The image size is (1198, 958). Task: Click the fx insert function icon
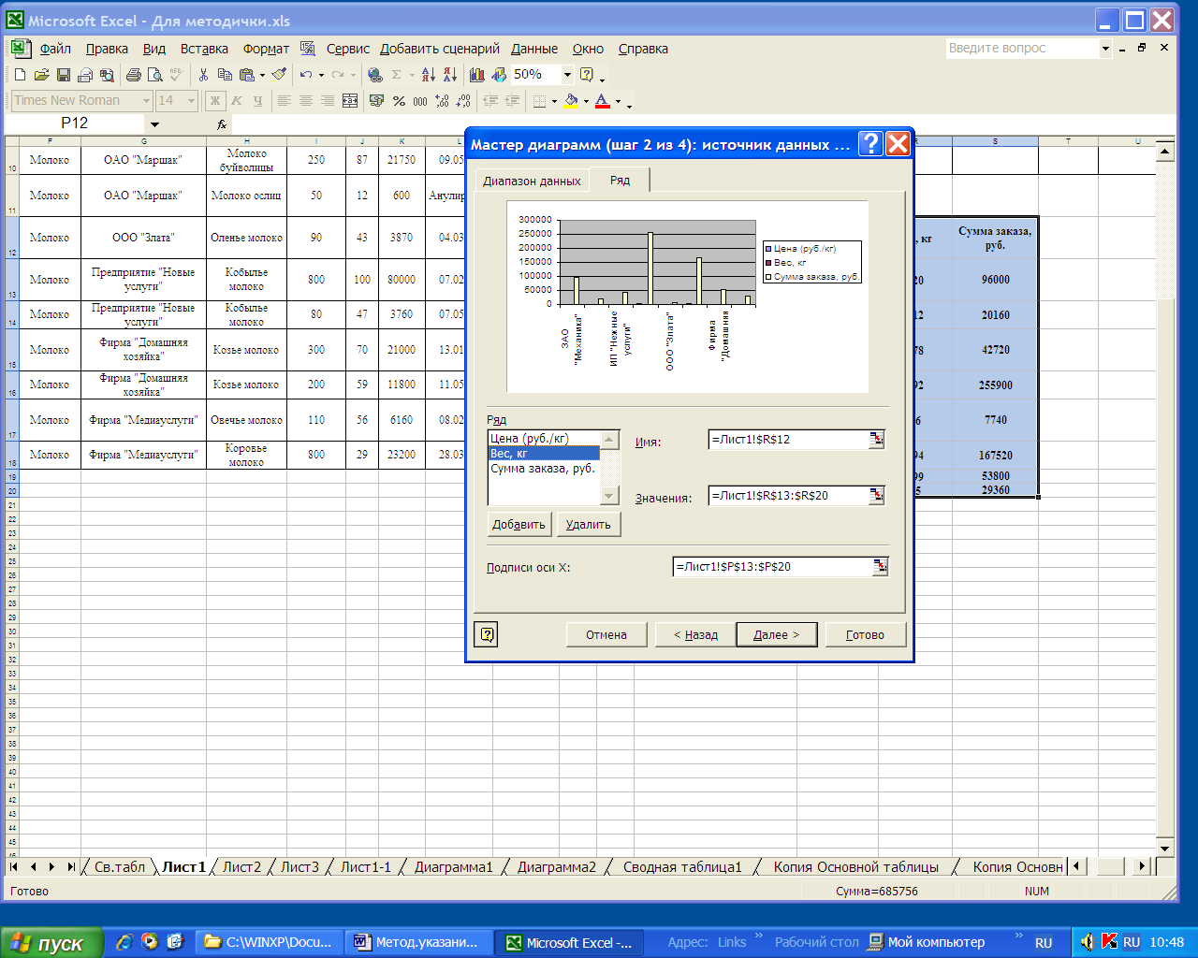point(222,124)
